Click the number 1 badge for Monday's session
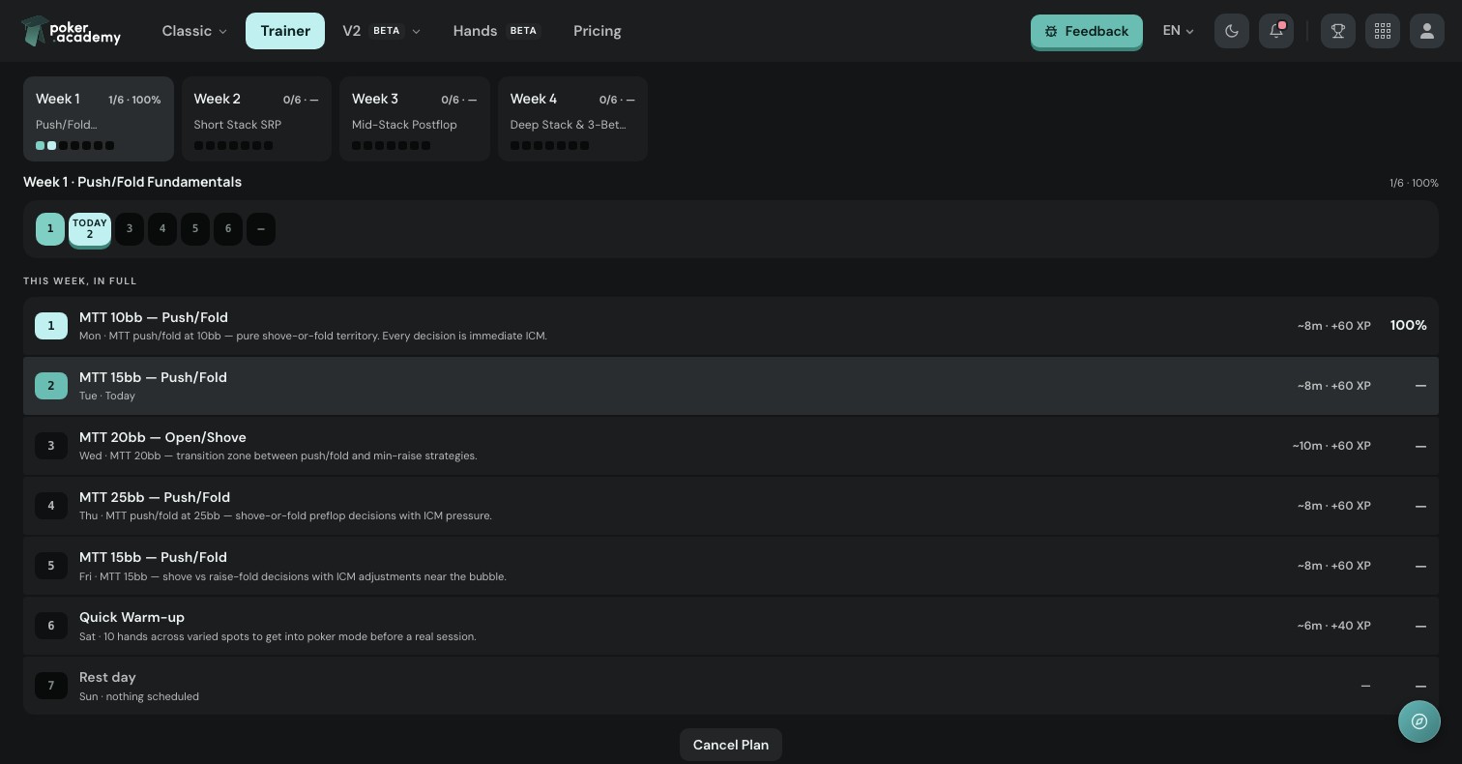 click(x=51, y=326)
